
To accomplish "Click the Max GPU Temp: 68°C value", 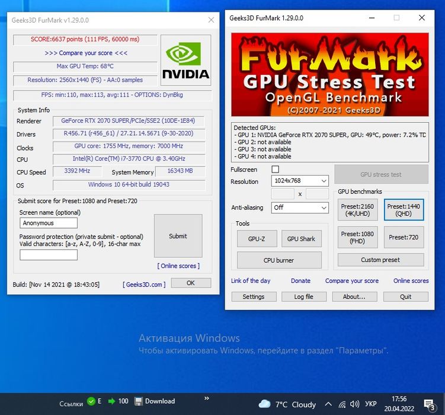I will (x=85, y=66).
